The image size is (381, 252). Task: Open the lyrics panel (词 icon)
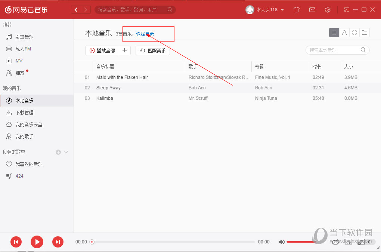coord(348,242)
